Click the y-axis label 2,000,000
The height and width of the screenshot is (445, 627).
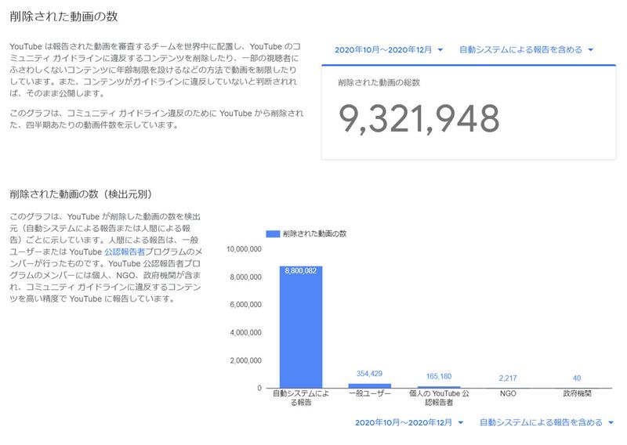245,360
